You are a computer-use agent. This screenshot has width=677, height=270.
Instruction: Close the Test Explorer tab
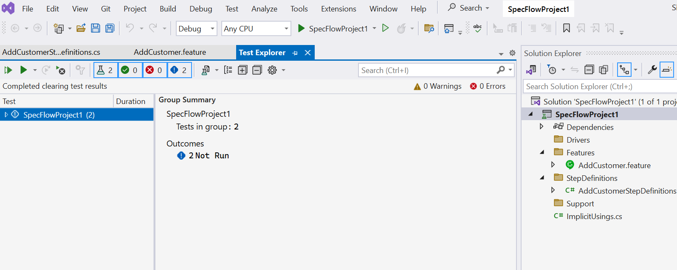pyautogui.click(x=308, y=53)
